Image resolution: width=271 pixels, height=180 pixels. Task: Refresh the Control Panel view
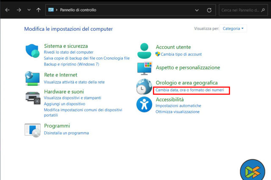tap(209, 10)
